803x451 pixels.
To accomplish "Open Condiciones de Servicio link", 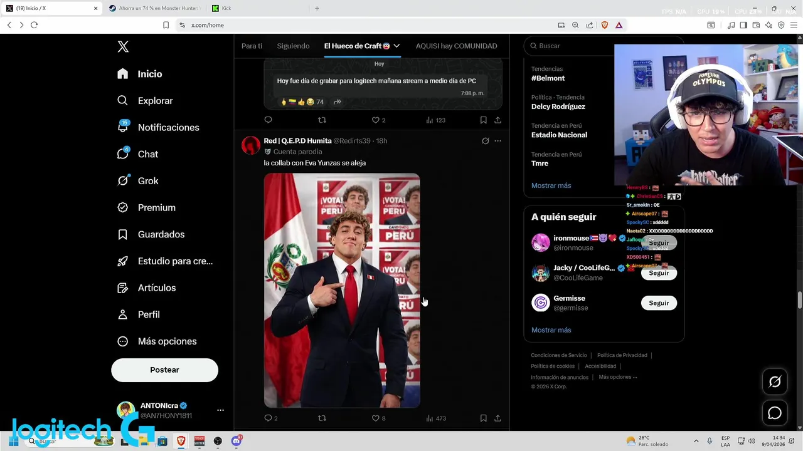I will click(x=559, y=355).
